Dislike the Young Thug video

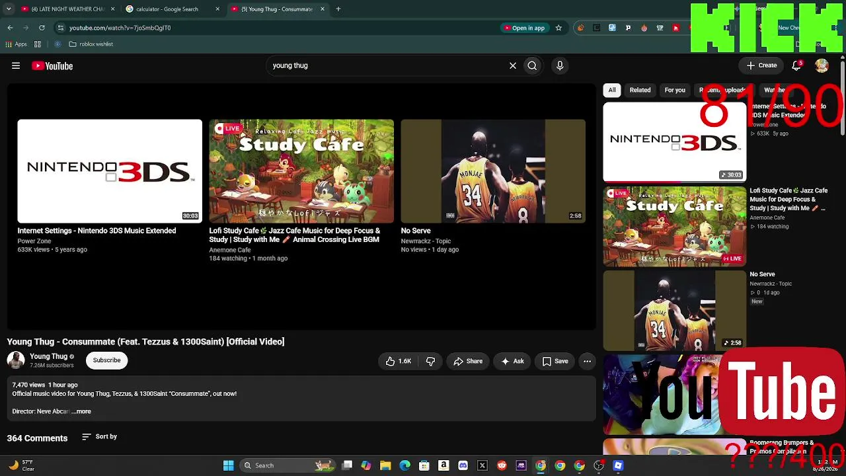[430, 361]
